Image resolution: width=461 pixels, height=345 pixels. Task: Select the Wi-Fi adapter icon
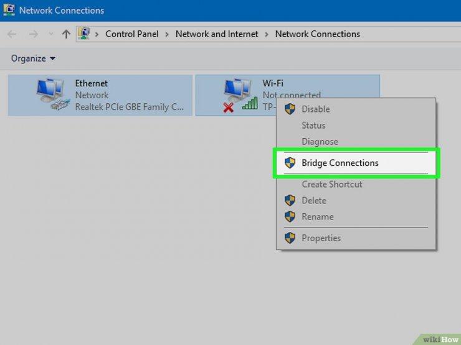pos(240,94)
